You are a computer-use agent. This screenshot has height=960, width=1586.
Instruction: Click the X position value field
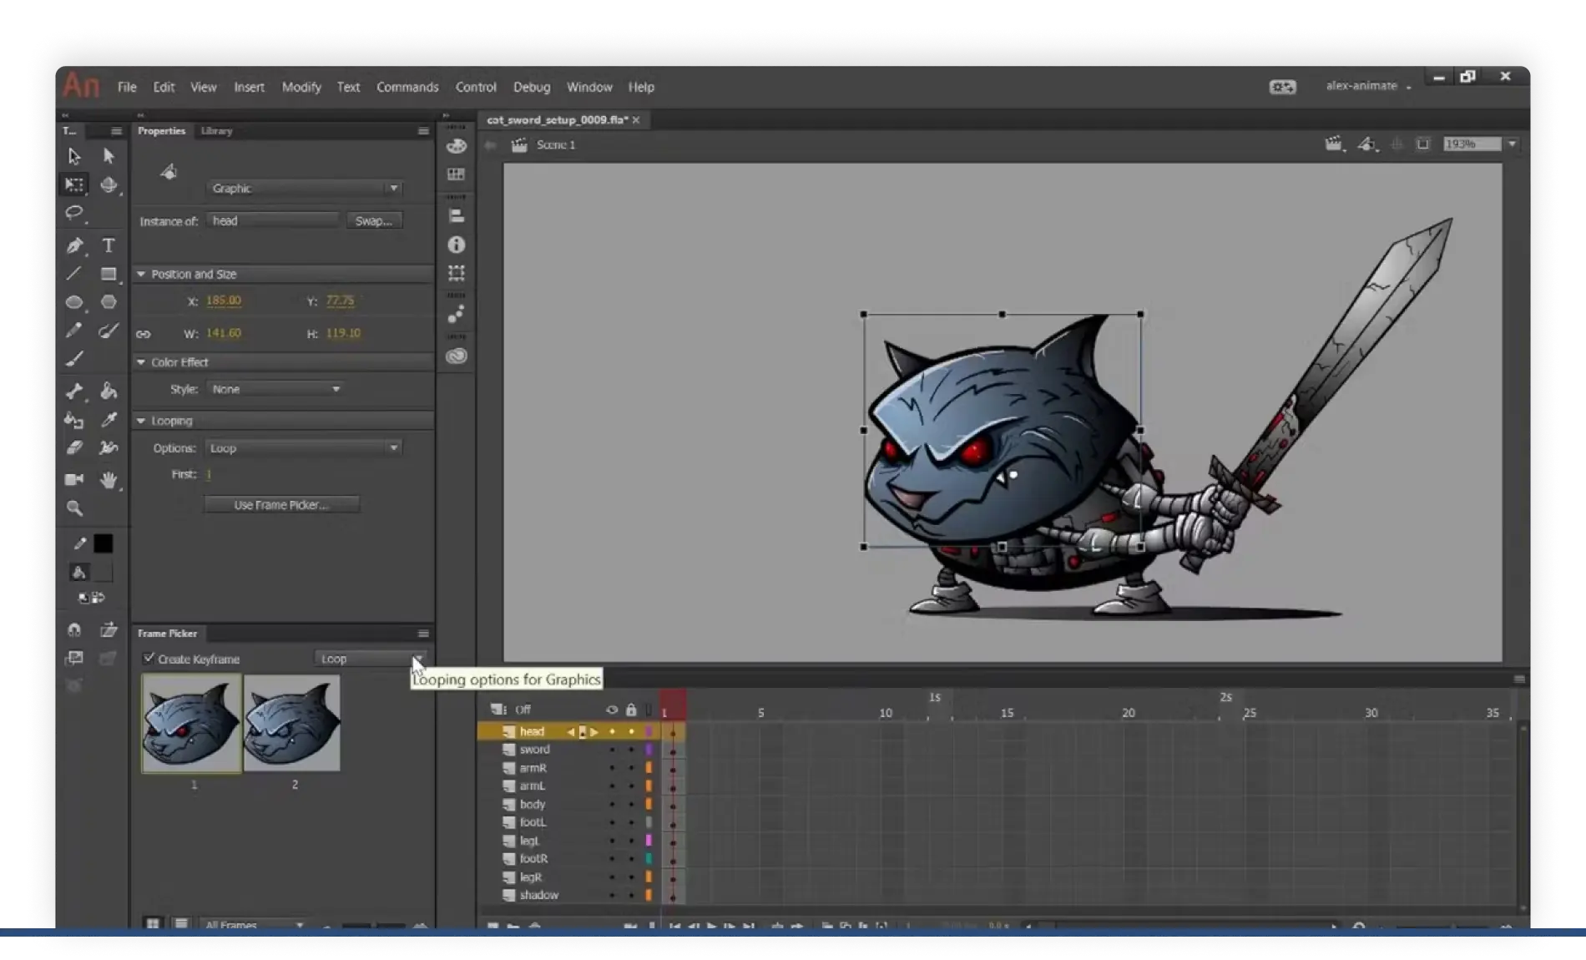coord(224,301)
